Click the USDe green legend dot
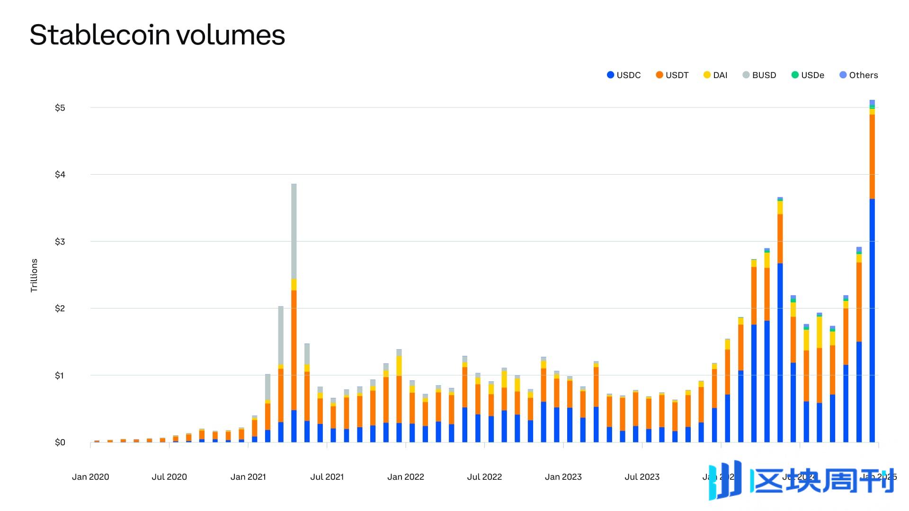Viewport: 909px width, 511px height. click(x=795, y=75)
